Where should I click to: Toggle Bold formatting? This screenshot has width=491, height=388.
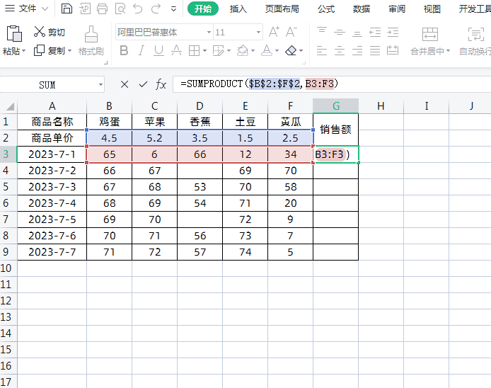[x=124, y=50]
